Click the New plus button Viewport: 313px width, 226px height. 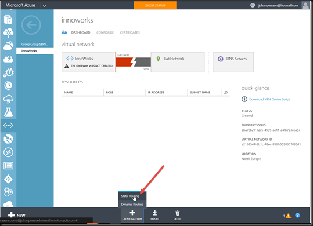17,215
